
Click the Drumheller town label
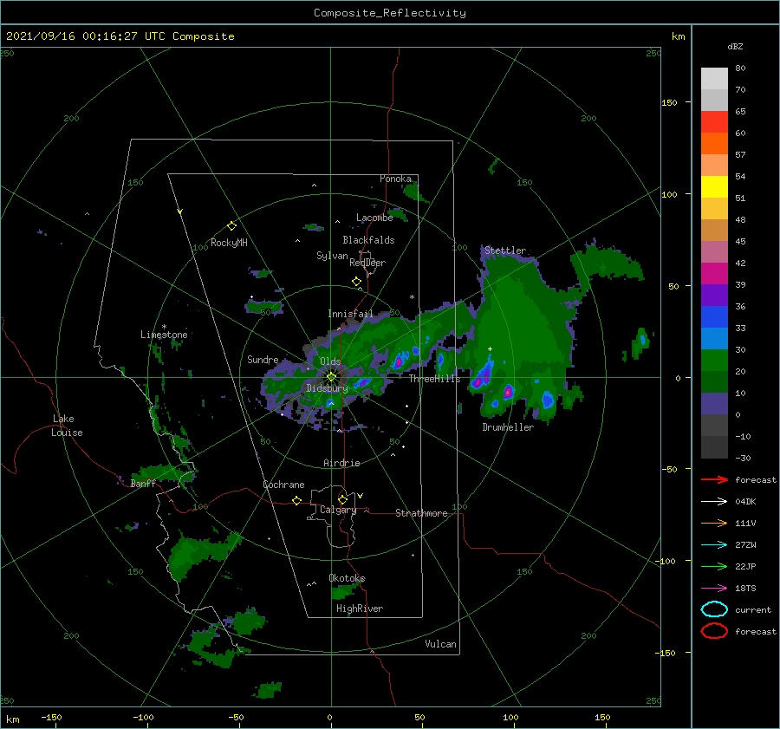[508, 427]
